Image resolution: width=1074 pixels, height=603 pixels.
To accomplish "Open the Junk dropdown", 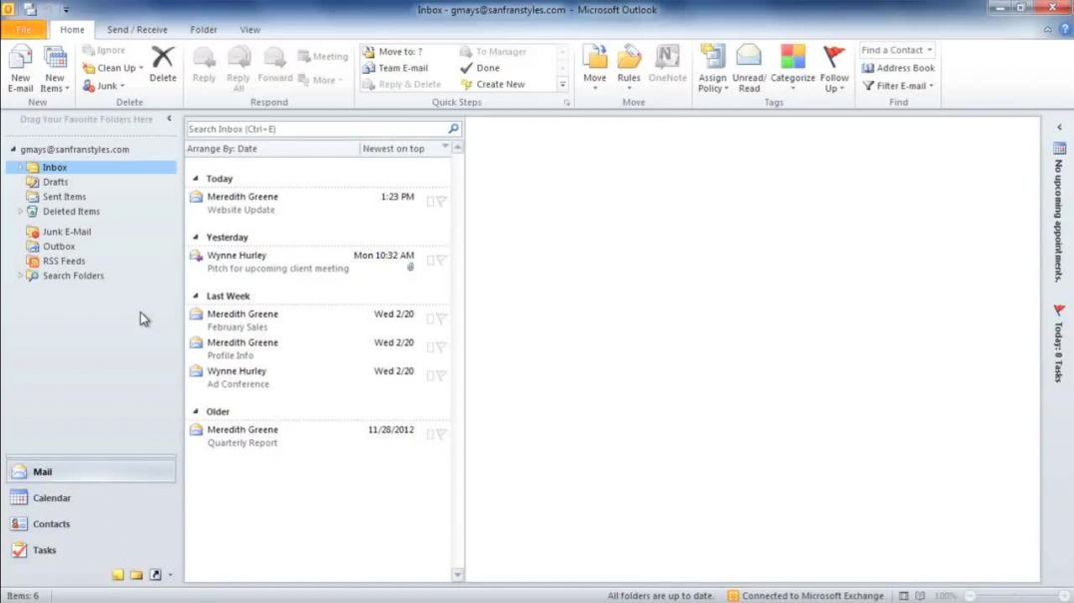I will (104, 86).
